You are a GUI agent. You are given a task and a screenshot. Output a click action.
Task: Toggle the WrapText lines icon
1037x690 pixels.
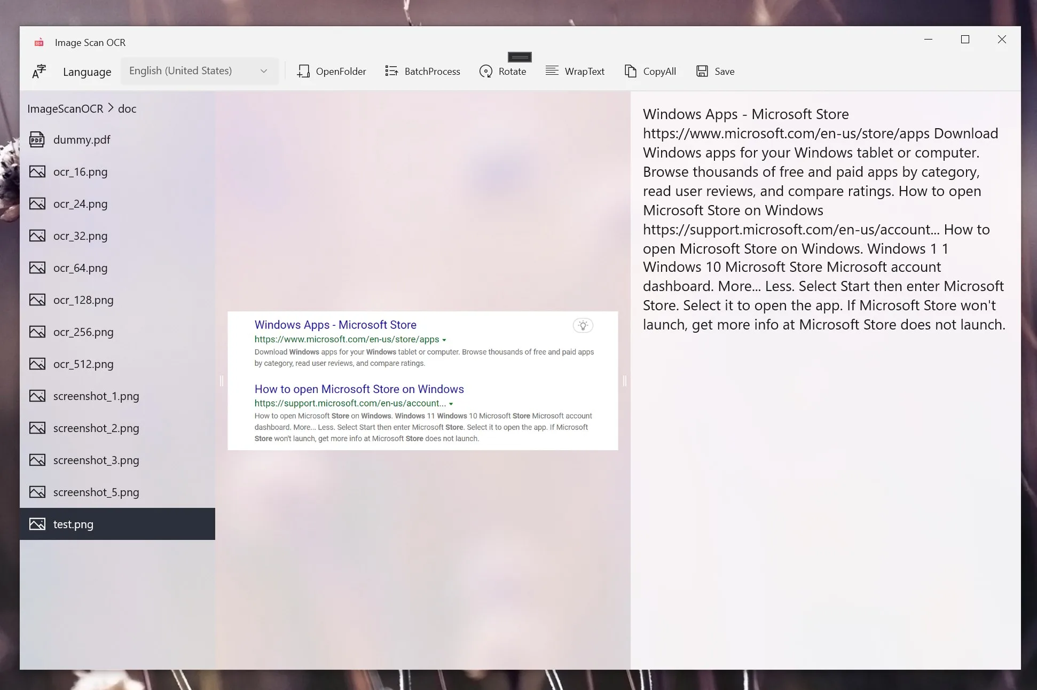point(552,70)
